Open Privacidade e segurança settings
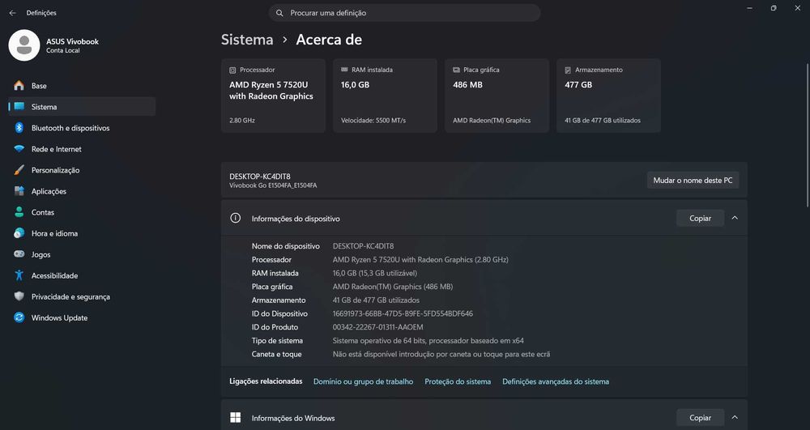 coord(82,297)
